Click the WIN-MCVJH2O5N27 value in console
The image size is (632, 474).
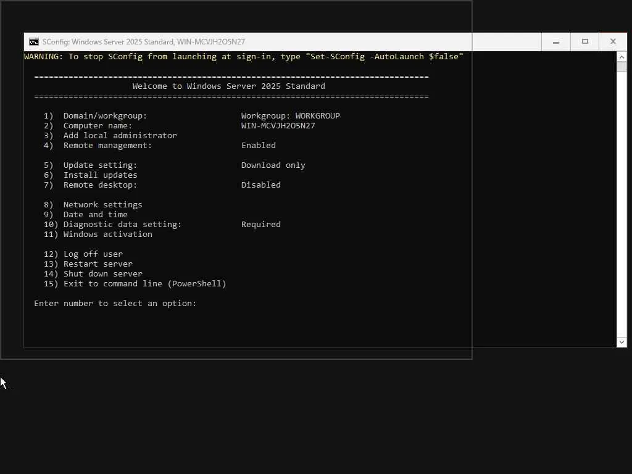pos(278,126)
